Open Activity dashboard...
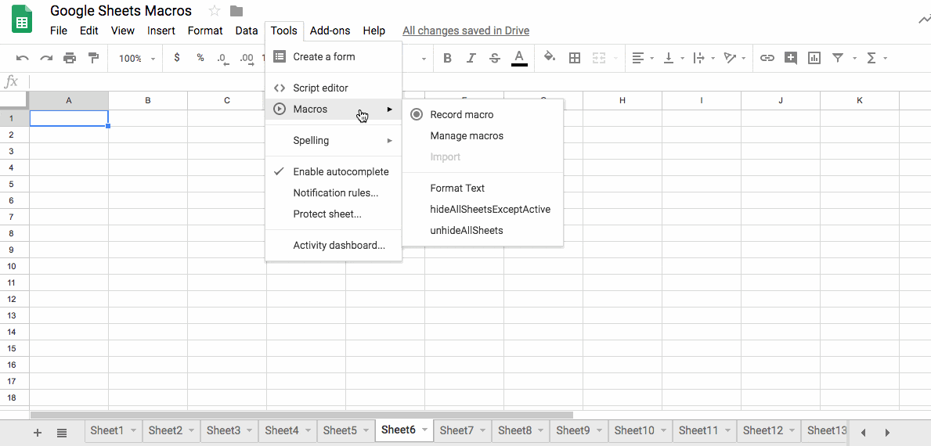 click(333, 245)
